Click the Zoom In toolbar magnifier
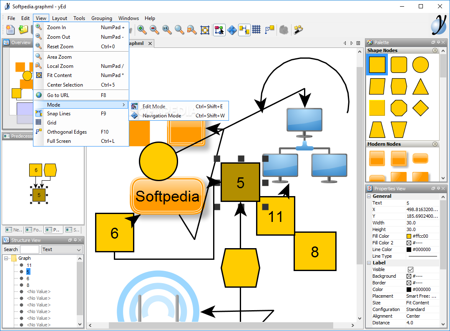 (142, 30)
